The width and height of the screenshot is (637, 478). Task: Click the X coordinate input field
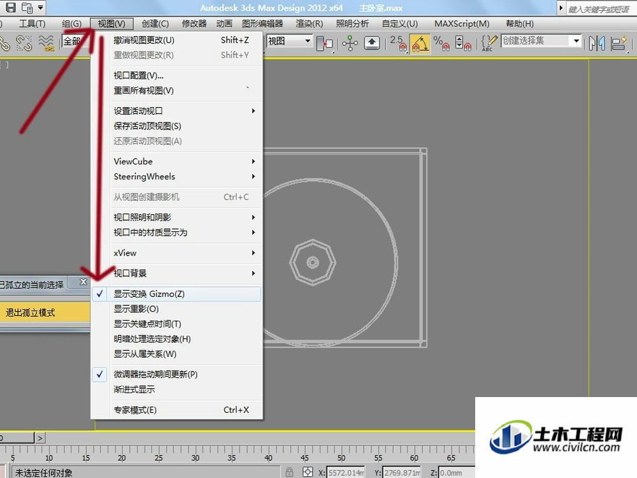point(346,473)
